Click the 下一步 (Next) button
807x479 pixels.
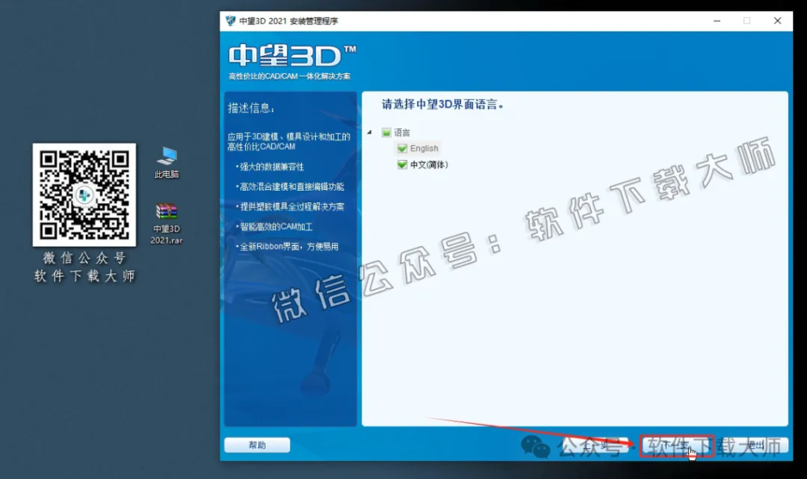point(676,445)
